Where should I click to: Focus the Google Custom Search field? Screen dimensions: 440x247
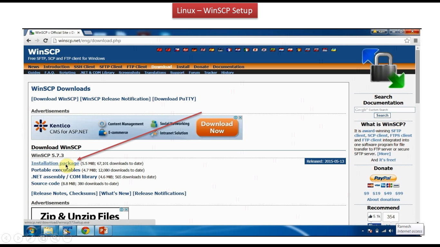pyautogui.click(x=385, y=110)
